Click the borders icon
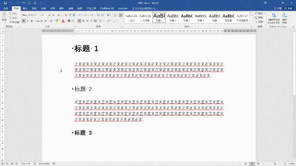Screen dimensions: 296x166 click(114, 21)
